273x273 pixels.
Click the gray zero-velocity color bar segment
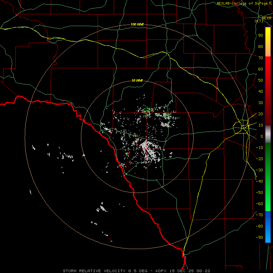(268, 134)
